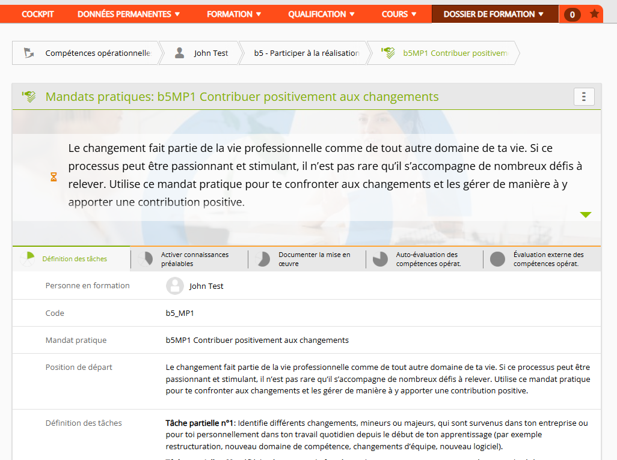This screenshot has width=617, height=460.
Task: Click John Test's avatar icon
Action: coord(174,286)
